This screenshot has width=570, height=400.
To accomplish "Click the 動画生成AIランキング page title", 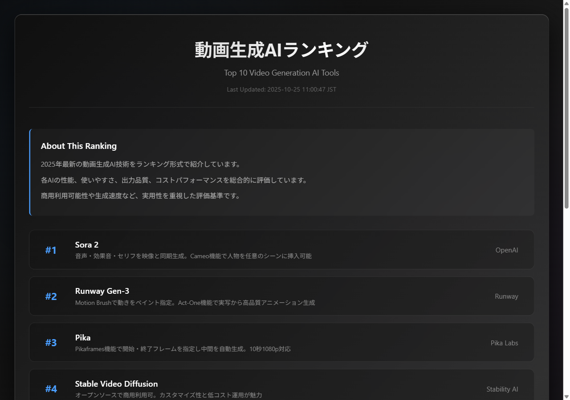I will (x=281, y=49).
